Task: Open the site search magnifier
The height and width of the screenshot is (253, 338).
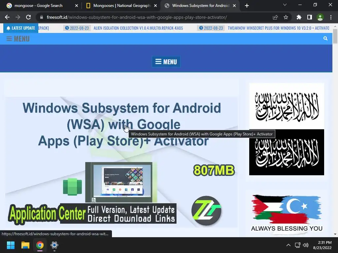Action: pyautogui.click(x=325, y=39)
